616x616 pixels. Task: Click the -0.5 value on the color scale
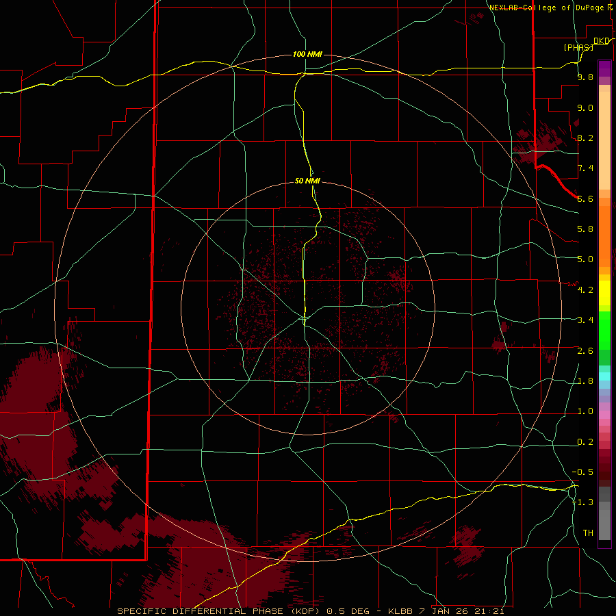point(582,472)
